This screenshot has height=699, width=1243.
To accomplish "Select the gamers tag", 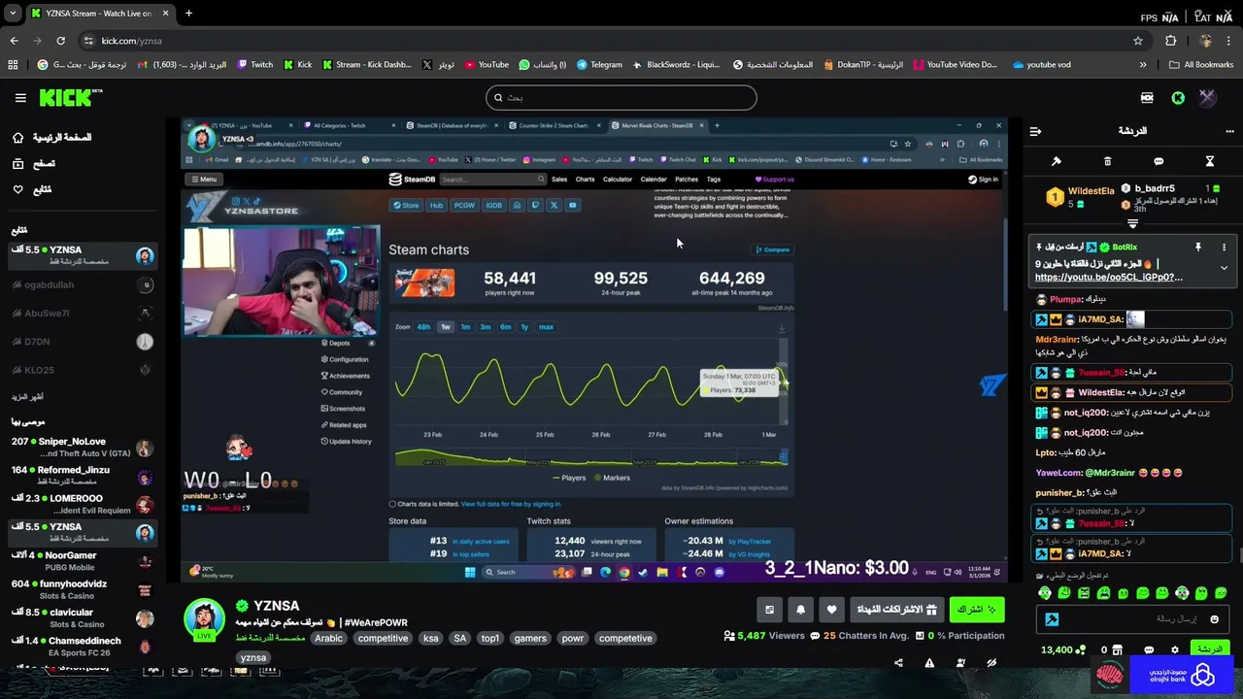I will click(530, 639).
